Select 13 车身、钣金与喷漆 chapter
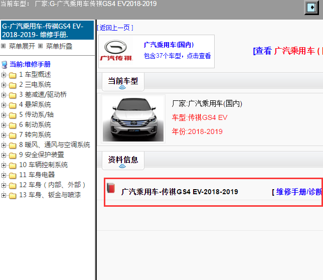The width and height of the screenshot is (323, 280). 50,195
